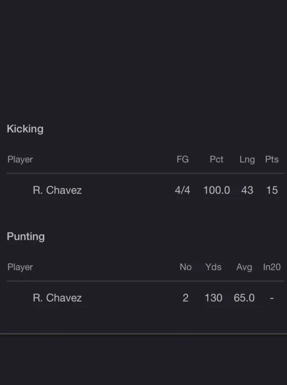Open R. Chavez in the Punting table
This screenshot has width=287, height=385.
pos(57,298)
